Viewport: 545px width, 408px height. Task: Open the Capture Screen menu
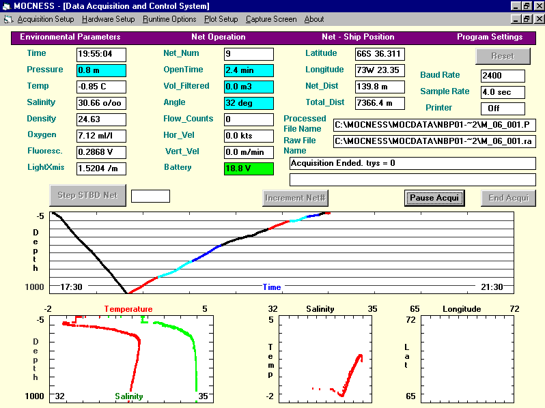tap(271, 19)
